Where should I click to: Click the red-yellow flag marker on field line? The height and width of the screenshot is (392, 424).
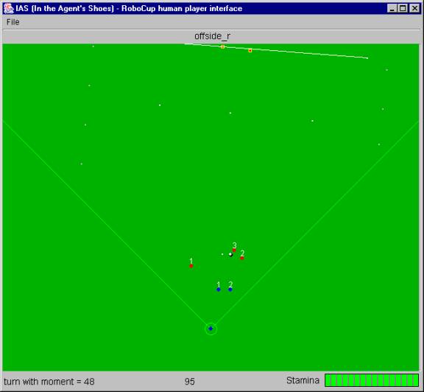click(250, 50)
